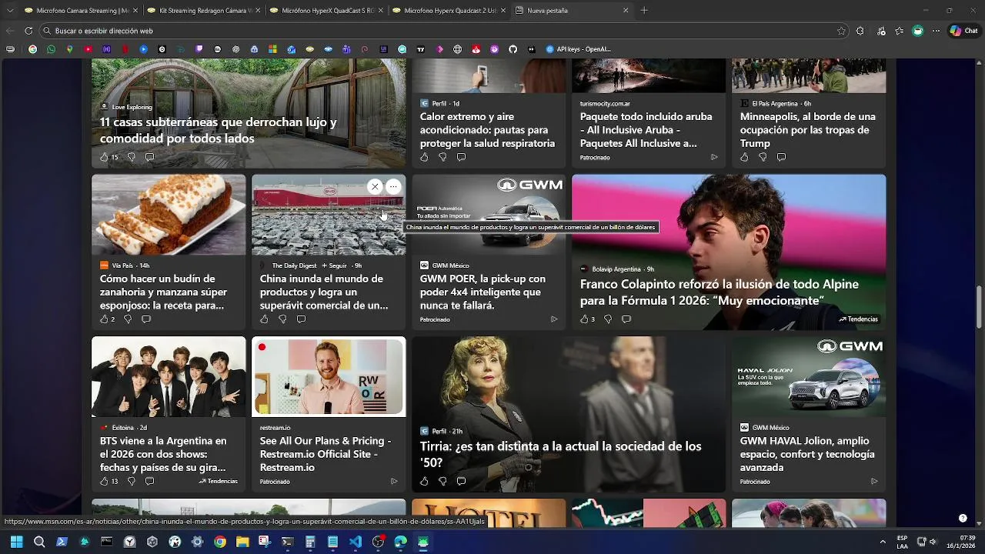This screenshot has width=985, height=554.
Task: Dislike the BTS viene a la Argentina article
Action: (x=131, y=482)
